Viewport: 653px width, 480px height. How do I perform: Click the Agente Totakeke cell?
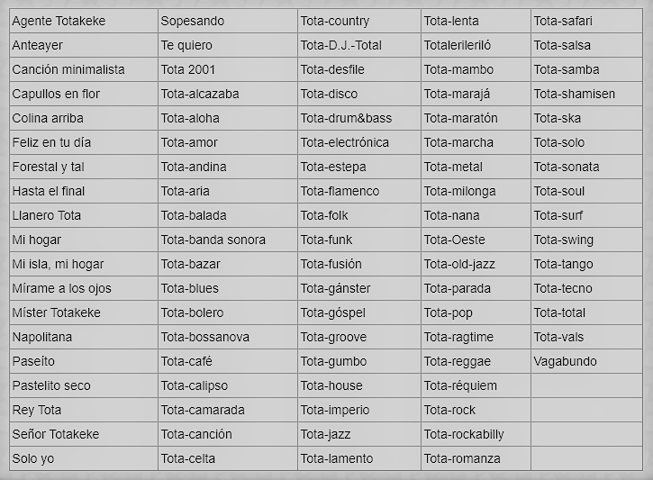point(59,21)
